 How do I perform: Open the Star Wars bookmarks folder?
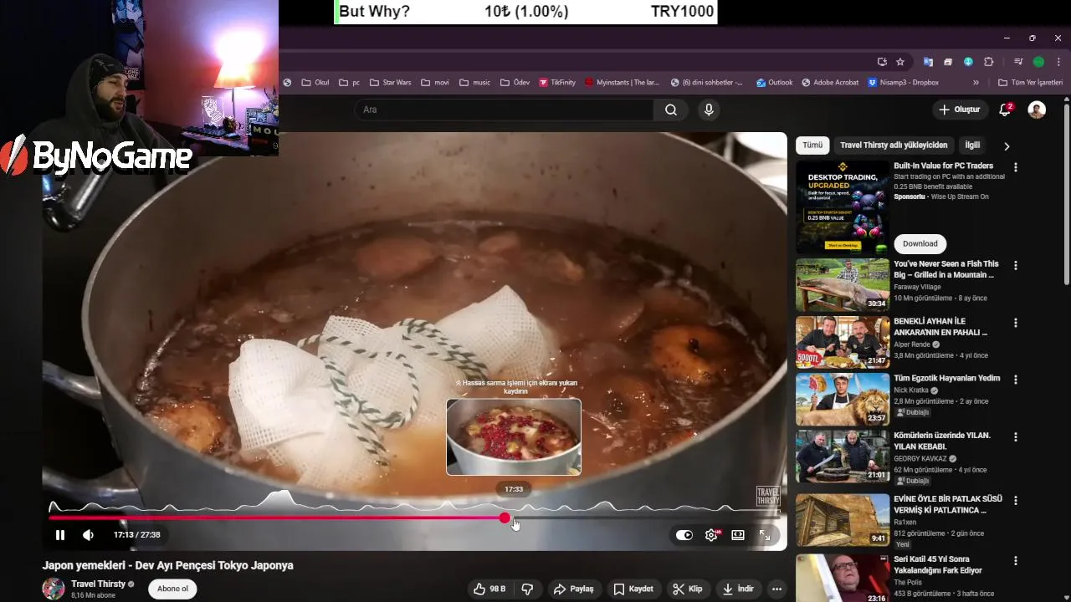point(390,83)
